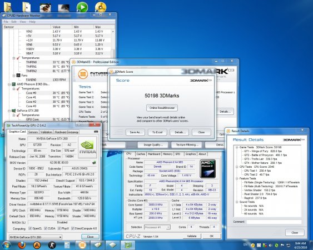Click the Close button in Result Details
The height and width of the screenshot is (250, 313).
(x=295, y=233)
